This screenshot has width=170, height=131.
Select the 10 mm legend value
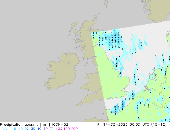click(x=21, y=129)
